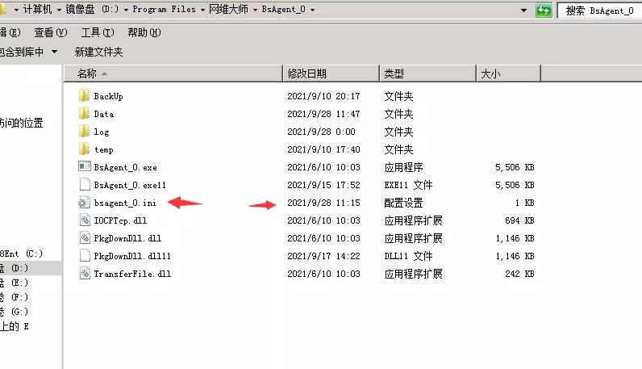Expand the dropdown arrow after Program Files breadcrumb
Viewport: 642px width, 369px height.
(x=202, y=10)
